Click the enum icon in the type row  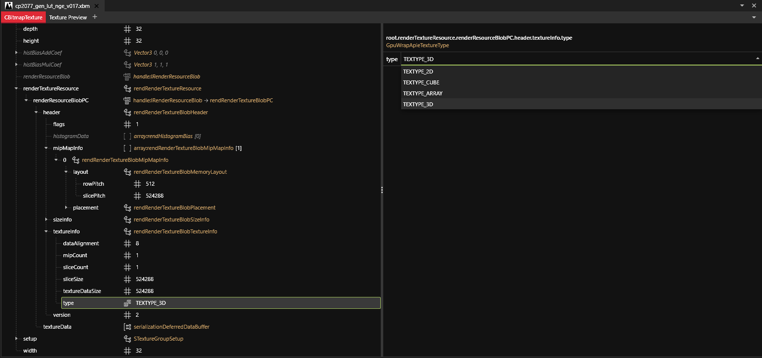click(127, 303)
